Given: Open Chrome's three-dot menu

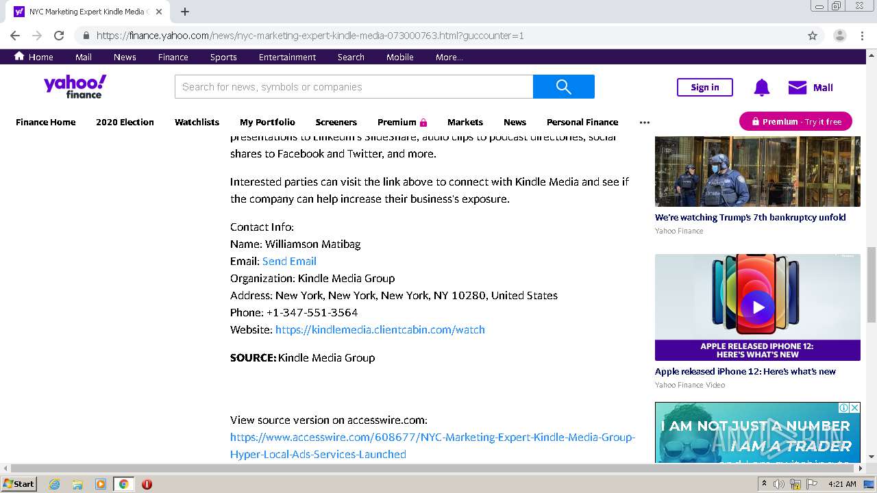Looking at the screenshot, I should tap(862, 36).
